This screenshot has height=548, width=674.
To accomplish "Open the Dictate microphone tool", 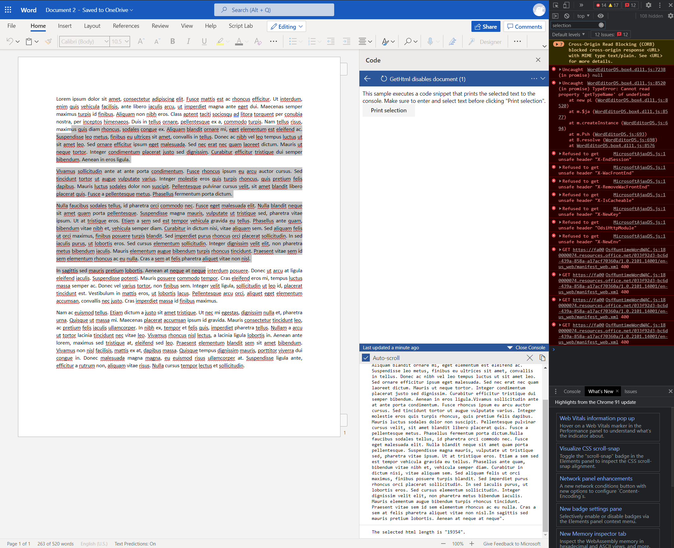I will click(x=430, y=41).
